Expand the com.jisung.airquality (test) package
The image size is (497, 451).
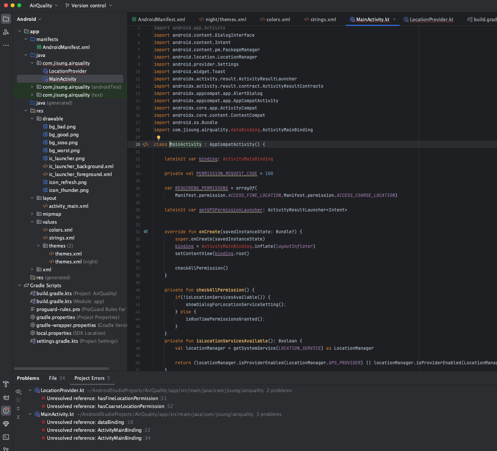pyautogui.click(x=32, y=95)
